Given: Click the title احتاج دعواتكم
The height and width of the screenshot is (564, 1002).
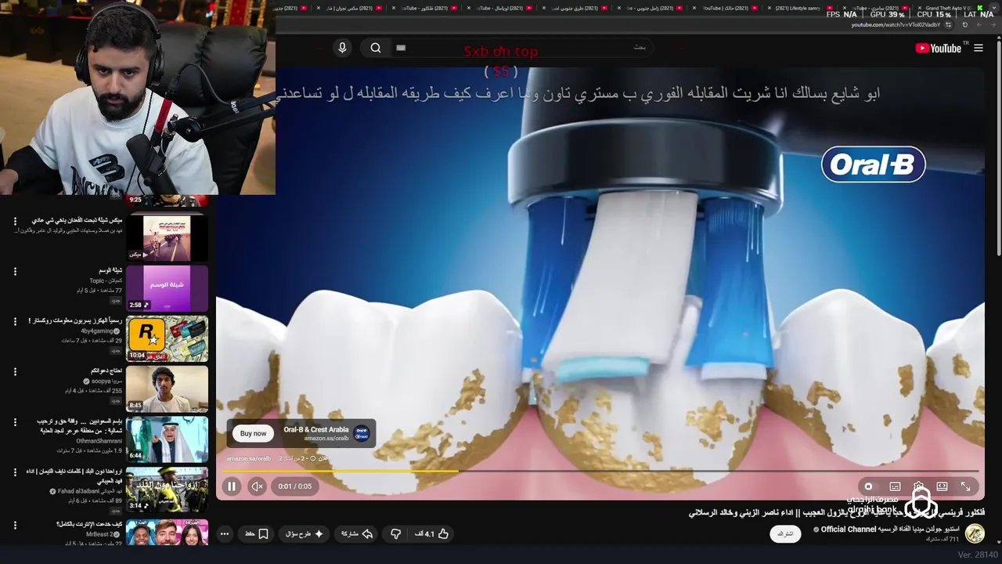Looking at the screenshot, I should pyautogui.click(x=106, y=371).
